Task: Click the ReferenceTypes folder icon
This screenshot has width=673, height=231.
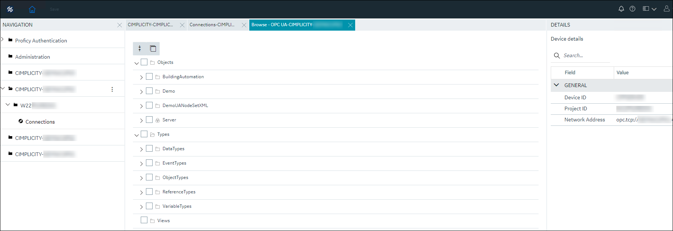Action: click(157, 192)
